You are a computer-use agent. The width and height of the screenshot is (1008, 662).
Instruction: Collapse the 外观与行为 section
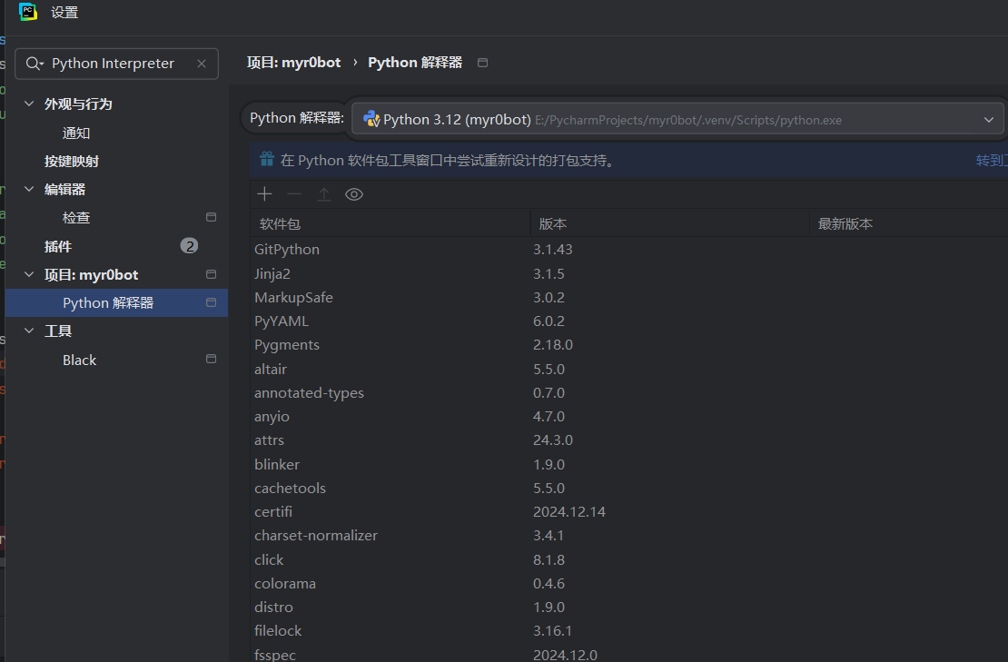tap(29, 104)
